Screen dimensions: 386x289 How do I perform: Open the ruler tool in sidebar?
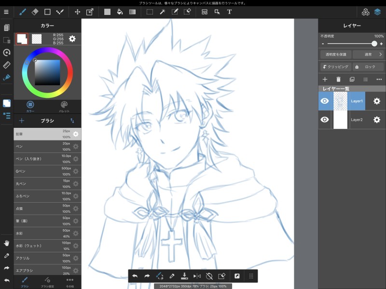[7, 65]
